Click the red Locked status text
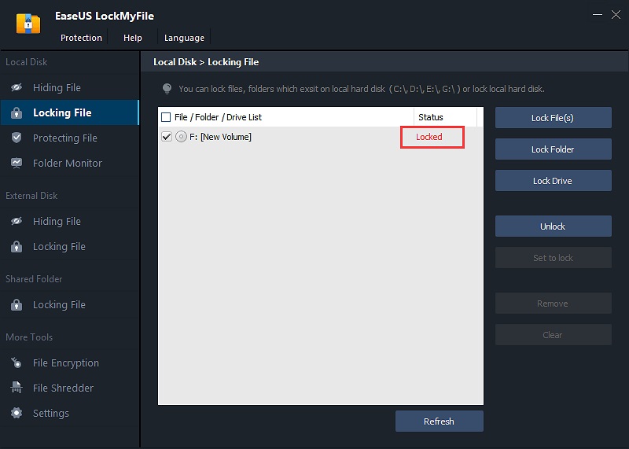The height and width of the screenshot is (449, 629). 429,137
